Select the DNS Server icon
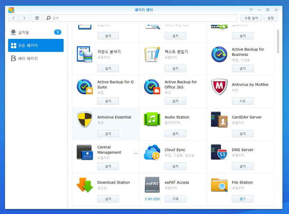 pyautogui.click(x=219, y=152)
